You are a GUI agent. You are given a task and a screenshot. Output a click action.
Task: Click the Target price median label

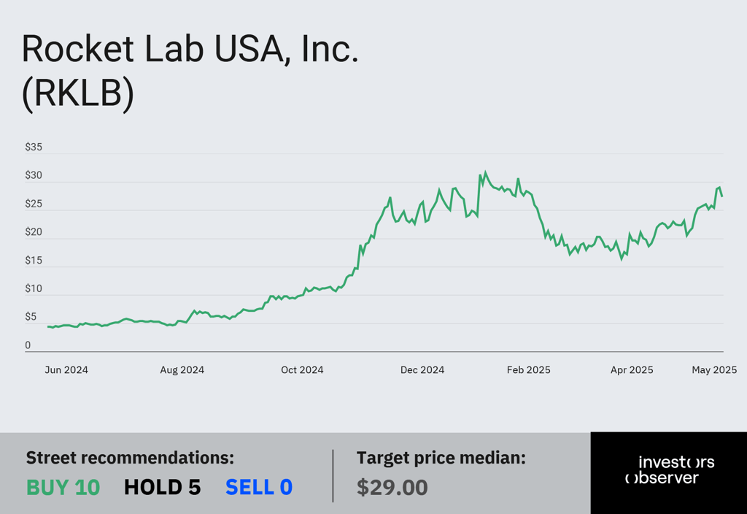click(x=441, y=458)
